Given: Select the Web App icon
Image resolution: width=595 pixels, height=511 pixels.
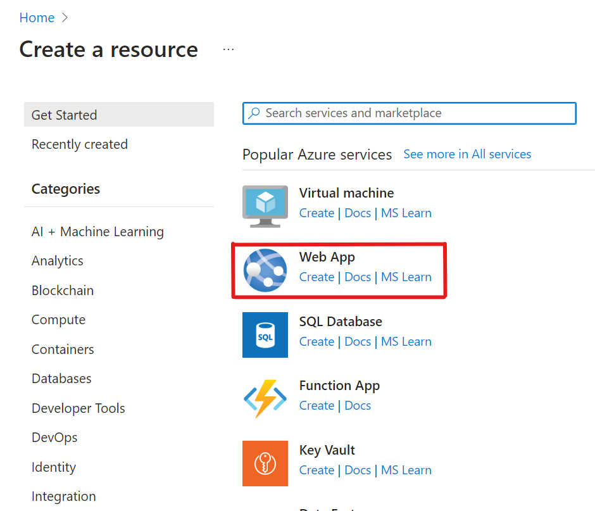Looking at the screenshot, I should click(265, 270).
